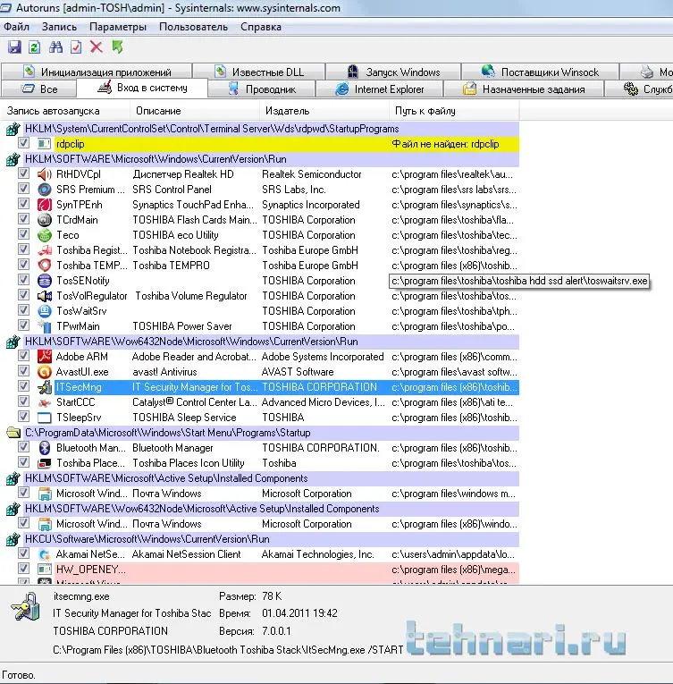
Task: Uncheck the rdpclip autorun entry
Action: tap(24, 144)
